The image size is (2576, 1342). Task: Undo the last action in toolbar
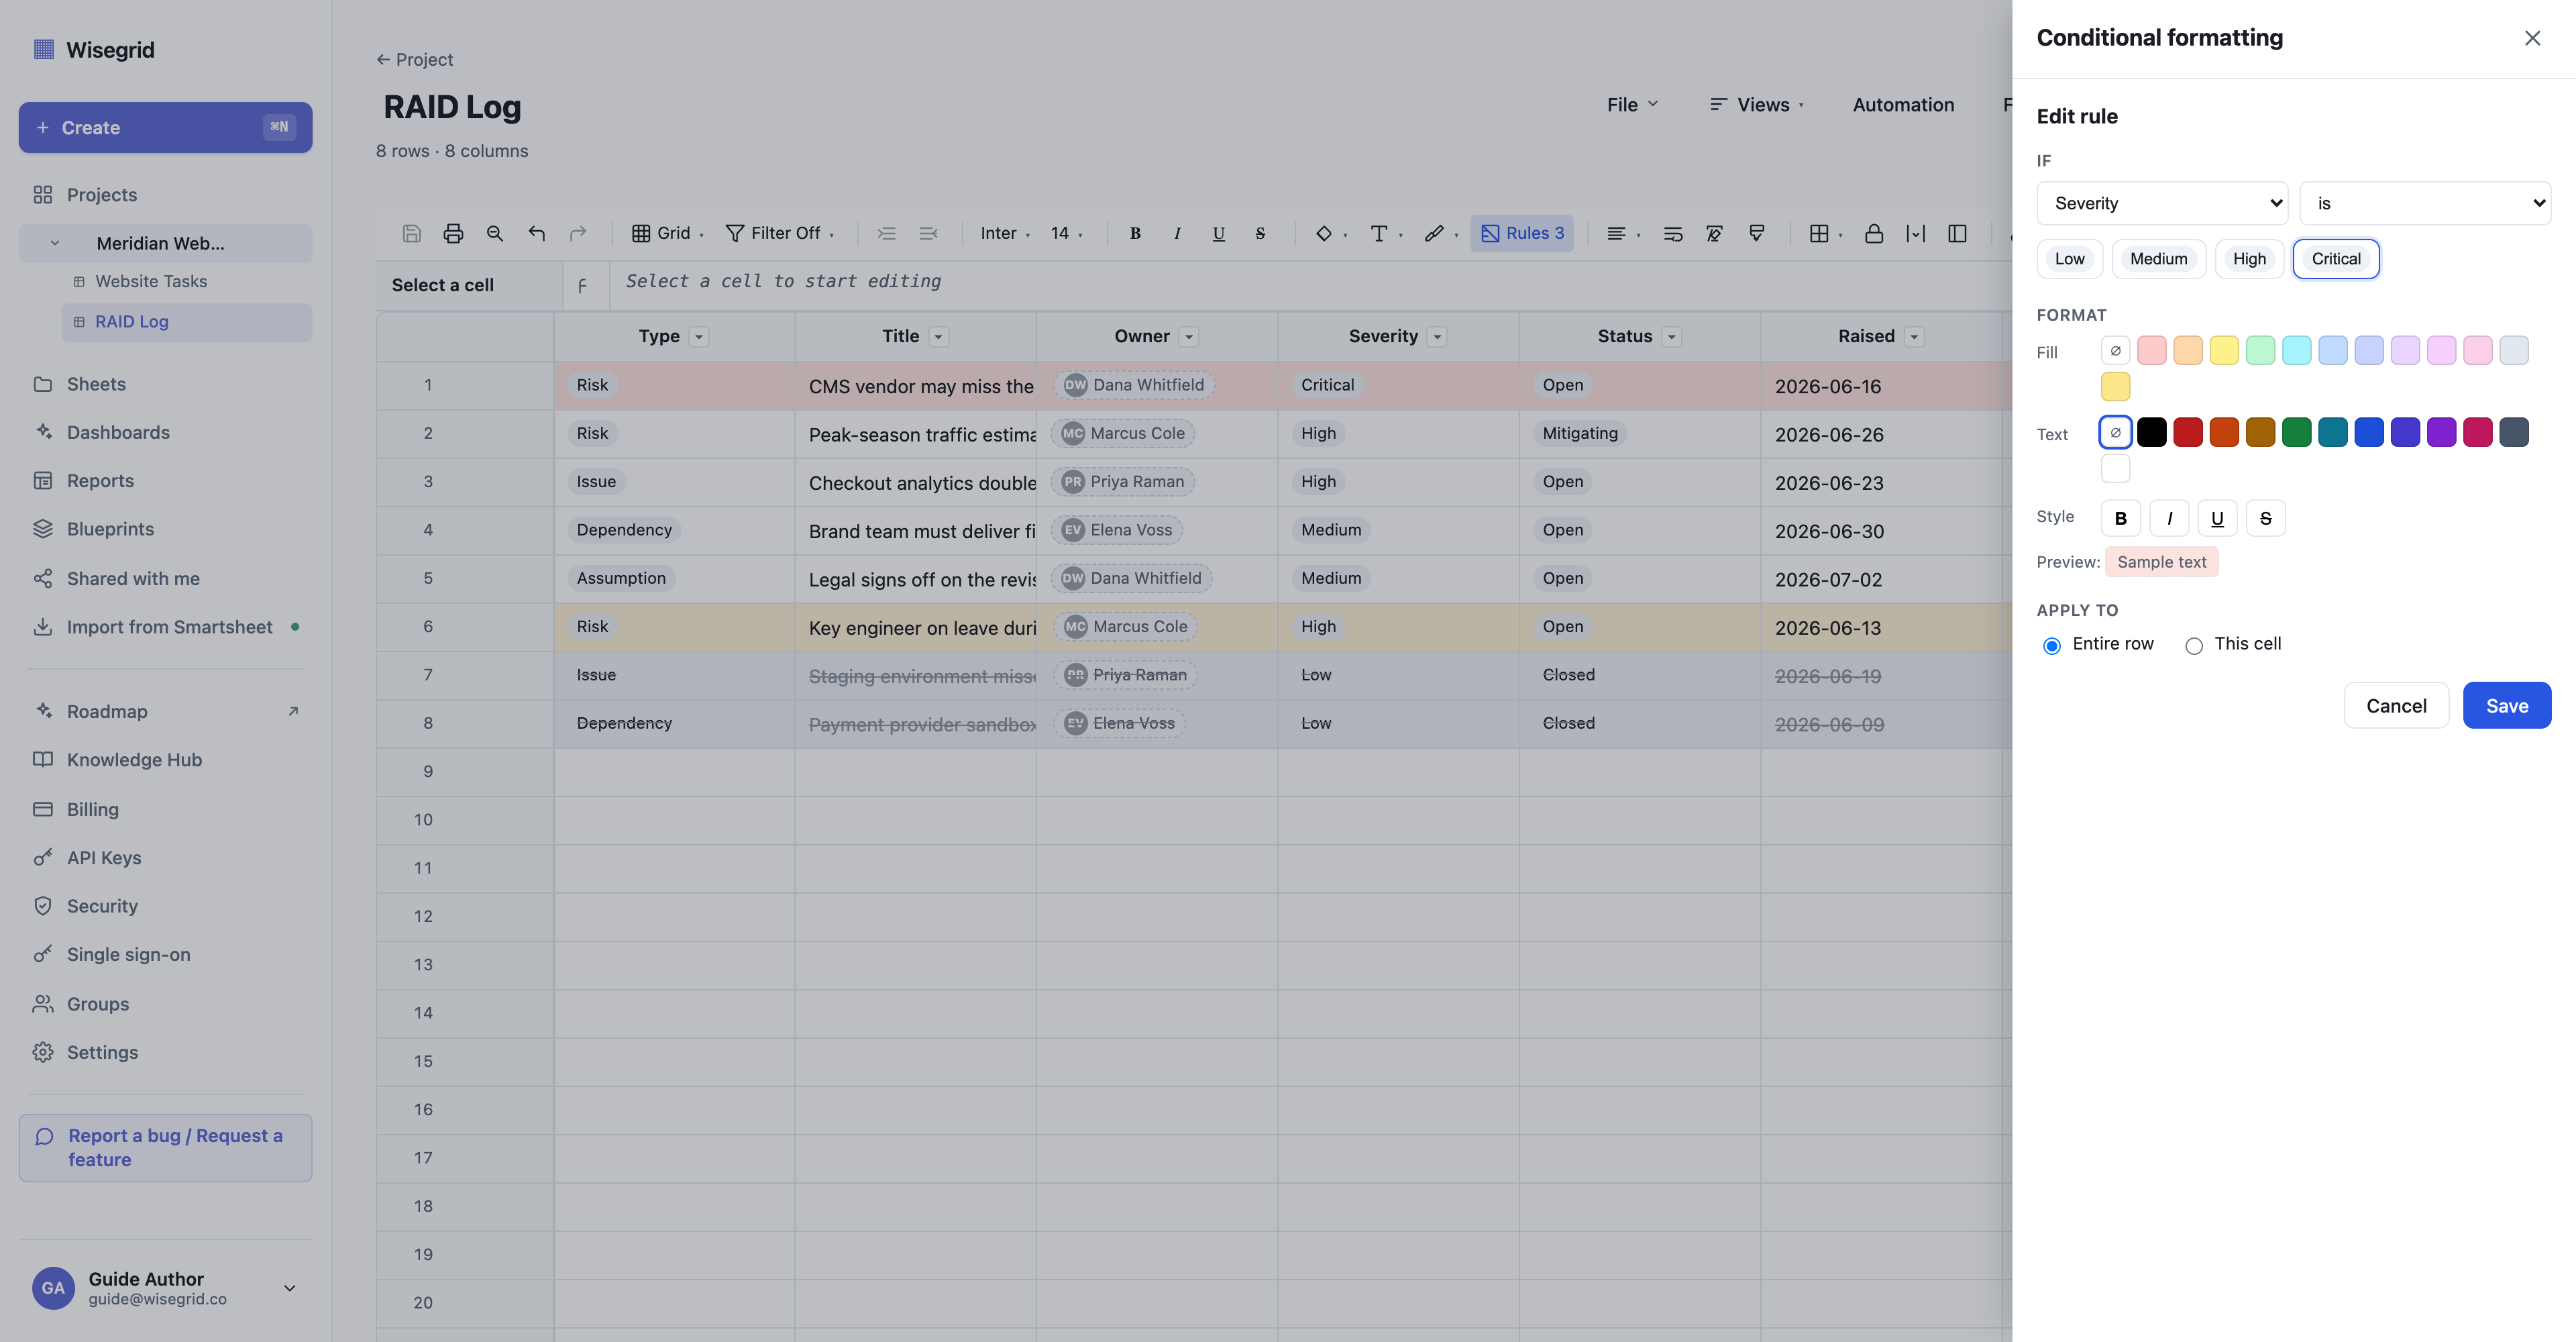point(537,233)
